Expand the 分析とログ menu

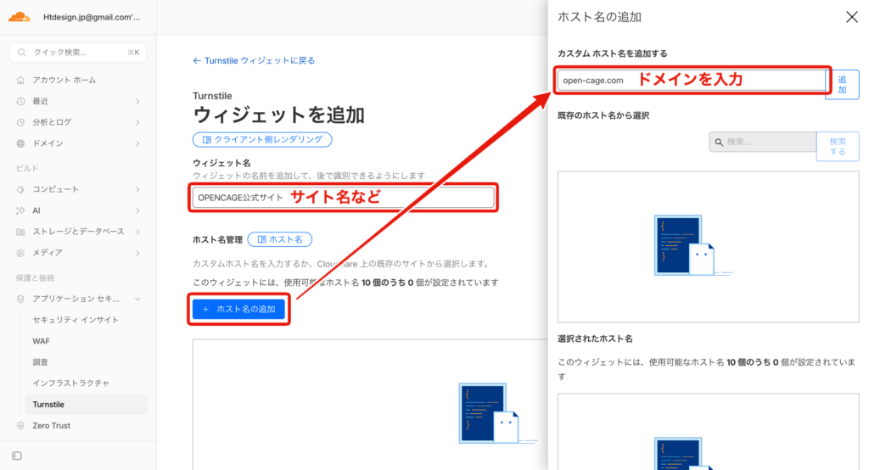pos(137,122)
